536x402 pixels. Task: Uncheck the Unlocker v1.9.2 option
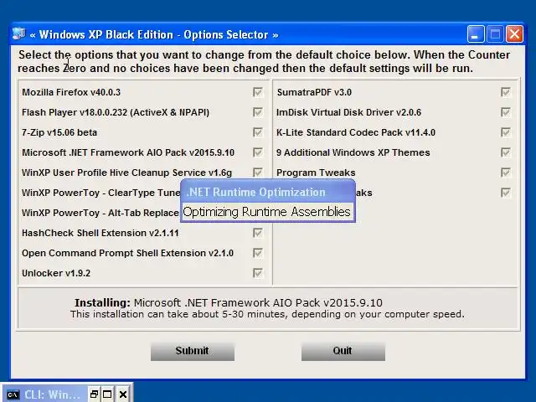coord(258,273)
